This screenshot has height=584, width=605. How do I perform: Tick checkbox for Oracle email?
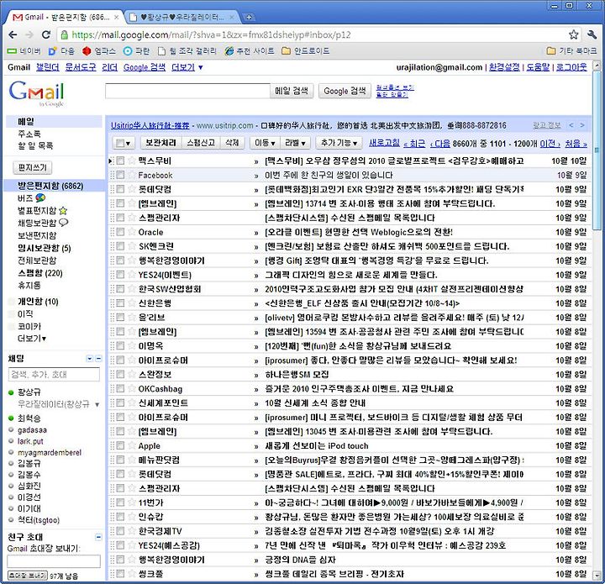120,232
